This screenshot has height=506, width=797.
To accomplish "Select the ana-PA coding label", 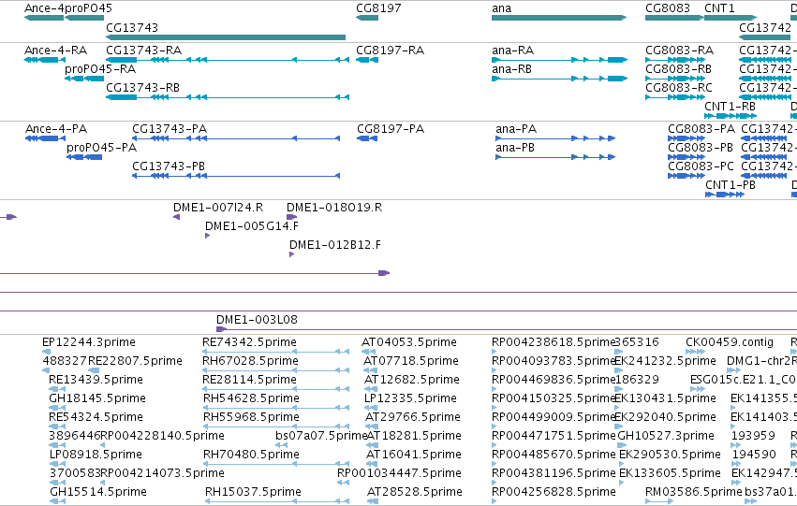I will point(516,129).
